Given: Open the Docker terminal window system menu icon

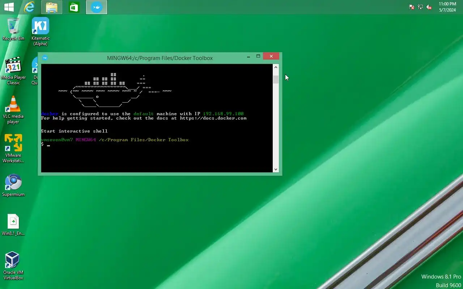Looking at the screenshot, I should [45, 58].
